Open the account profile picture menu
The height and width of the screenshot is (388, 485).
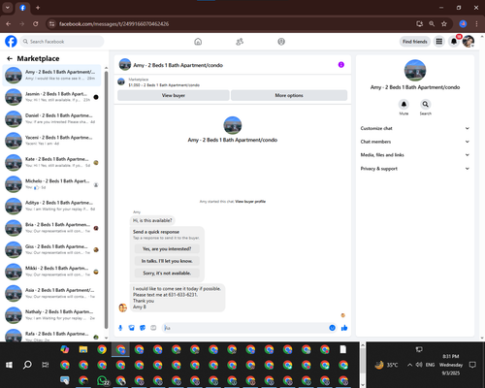tap(469, 42)
